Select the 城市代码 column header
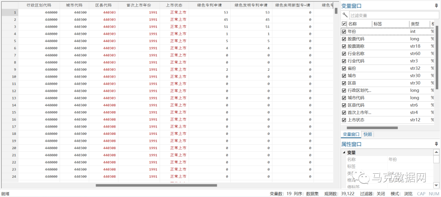The image size is (441, 197). (x=74, y=5)
